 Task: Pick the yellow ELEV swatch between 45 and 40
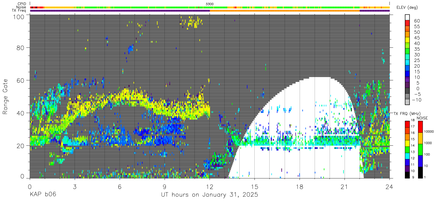point(407,40)
